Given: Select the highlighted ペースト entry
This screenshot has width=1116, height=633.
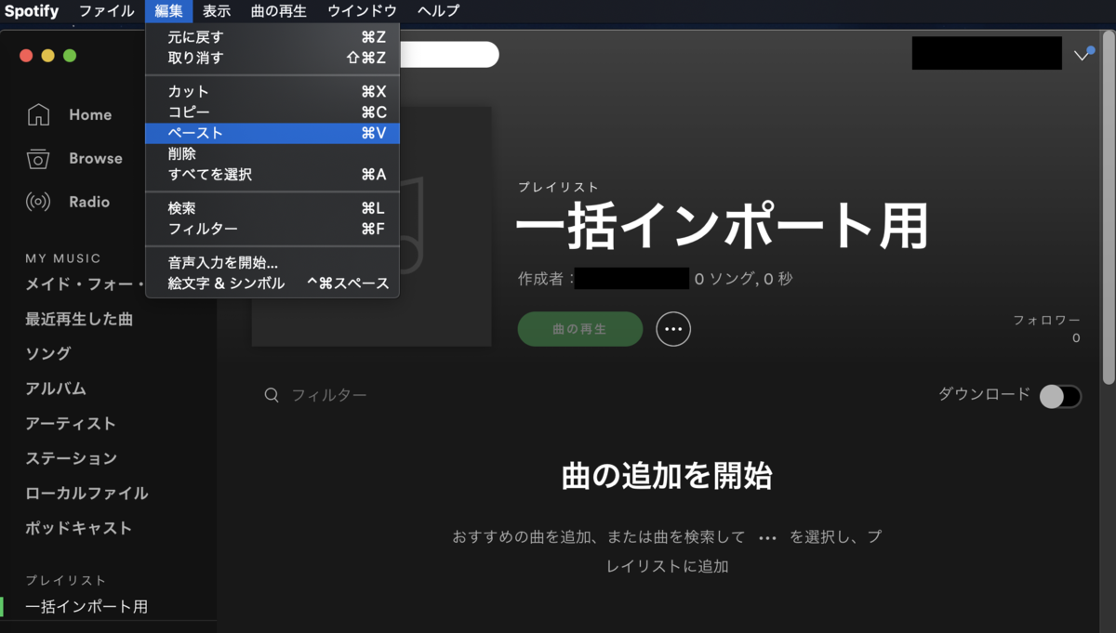Looking at the screenshot, I should (x=272, y=133).
